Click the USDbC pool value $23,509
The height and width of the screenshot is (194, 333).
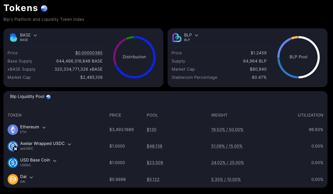click(155, 163)
